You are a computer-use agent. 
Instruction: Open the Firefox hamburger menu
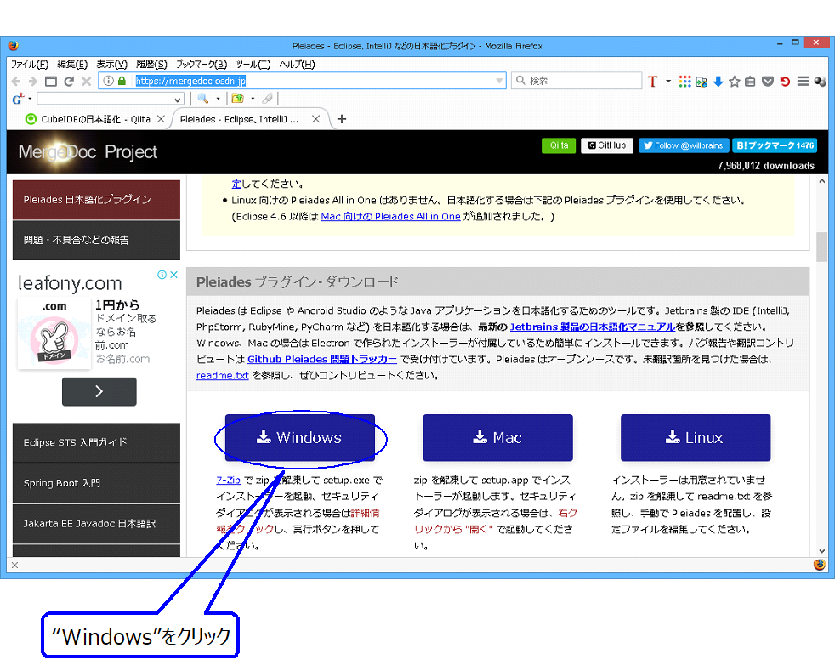(803, 81)
